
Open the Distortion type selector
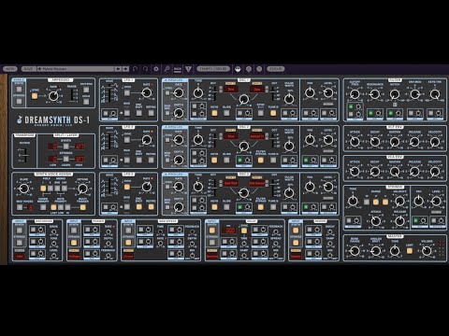[20, 257]
